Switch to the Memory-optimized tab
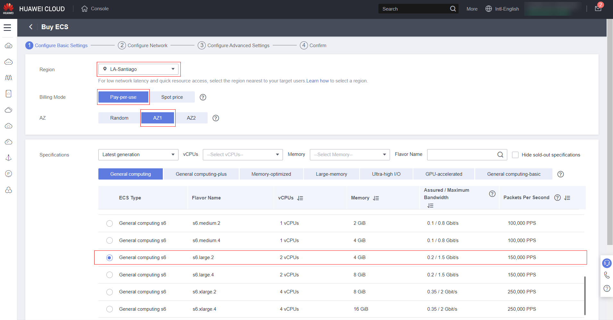This screenshot has width=613, height=320. [x=271, y=174]
